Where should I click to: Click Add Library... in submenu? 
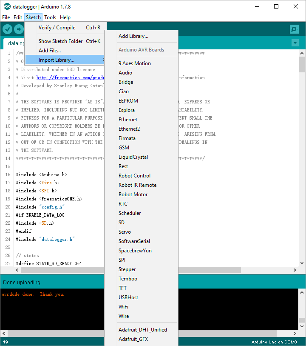[141, 36]
